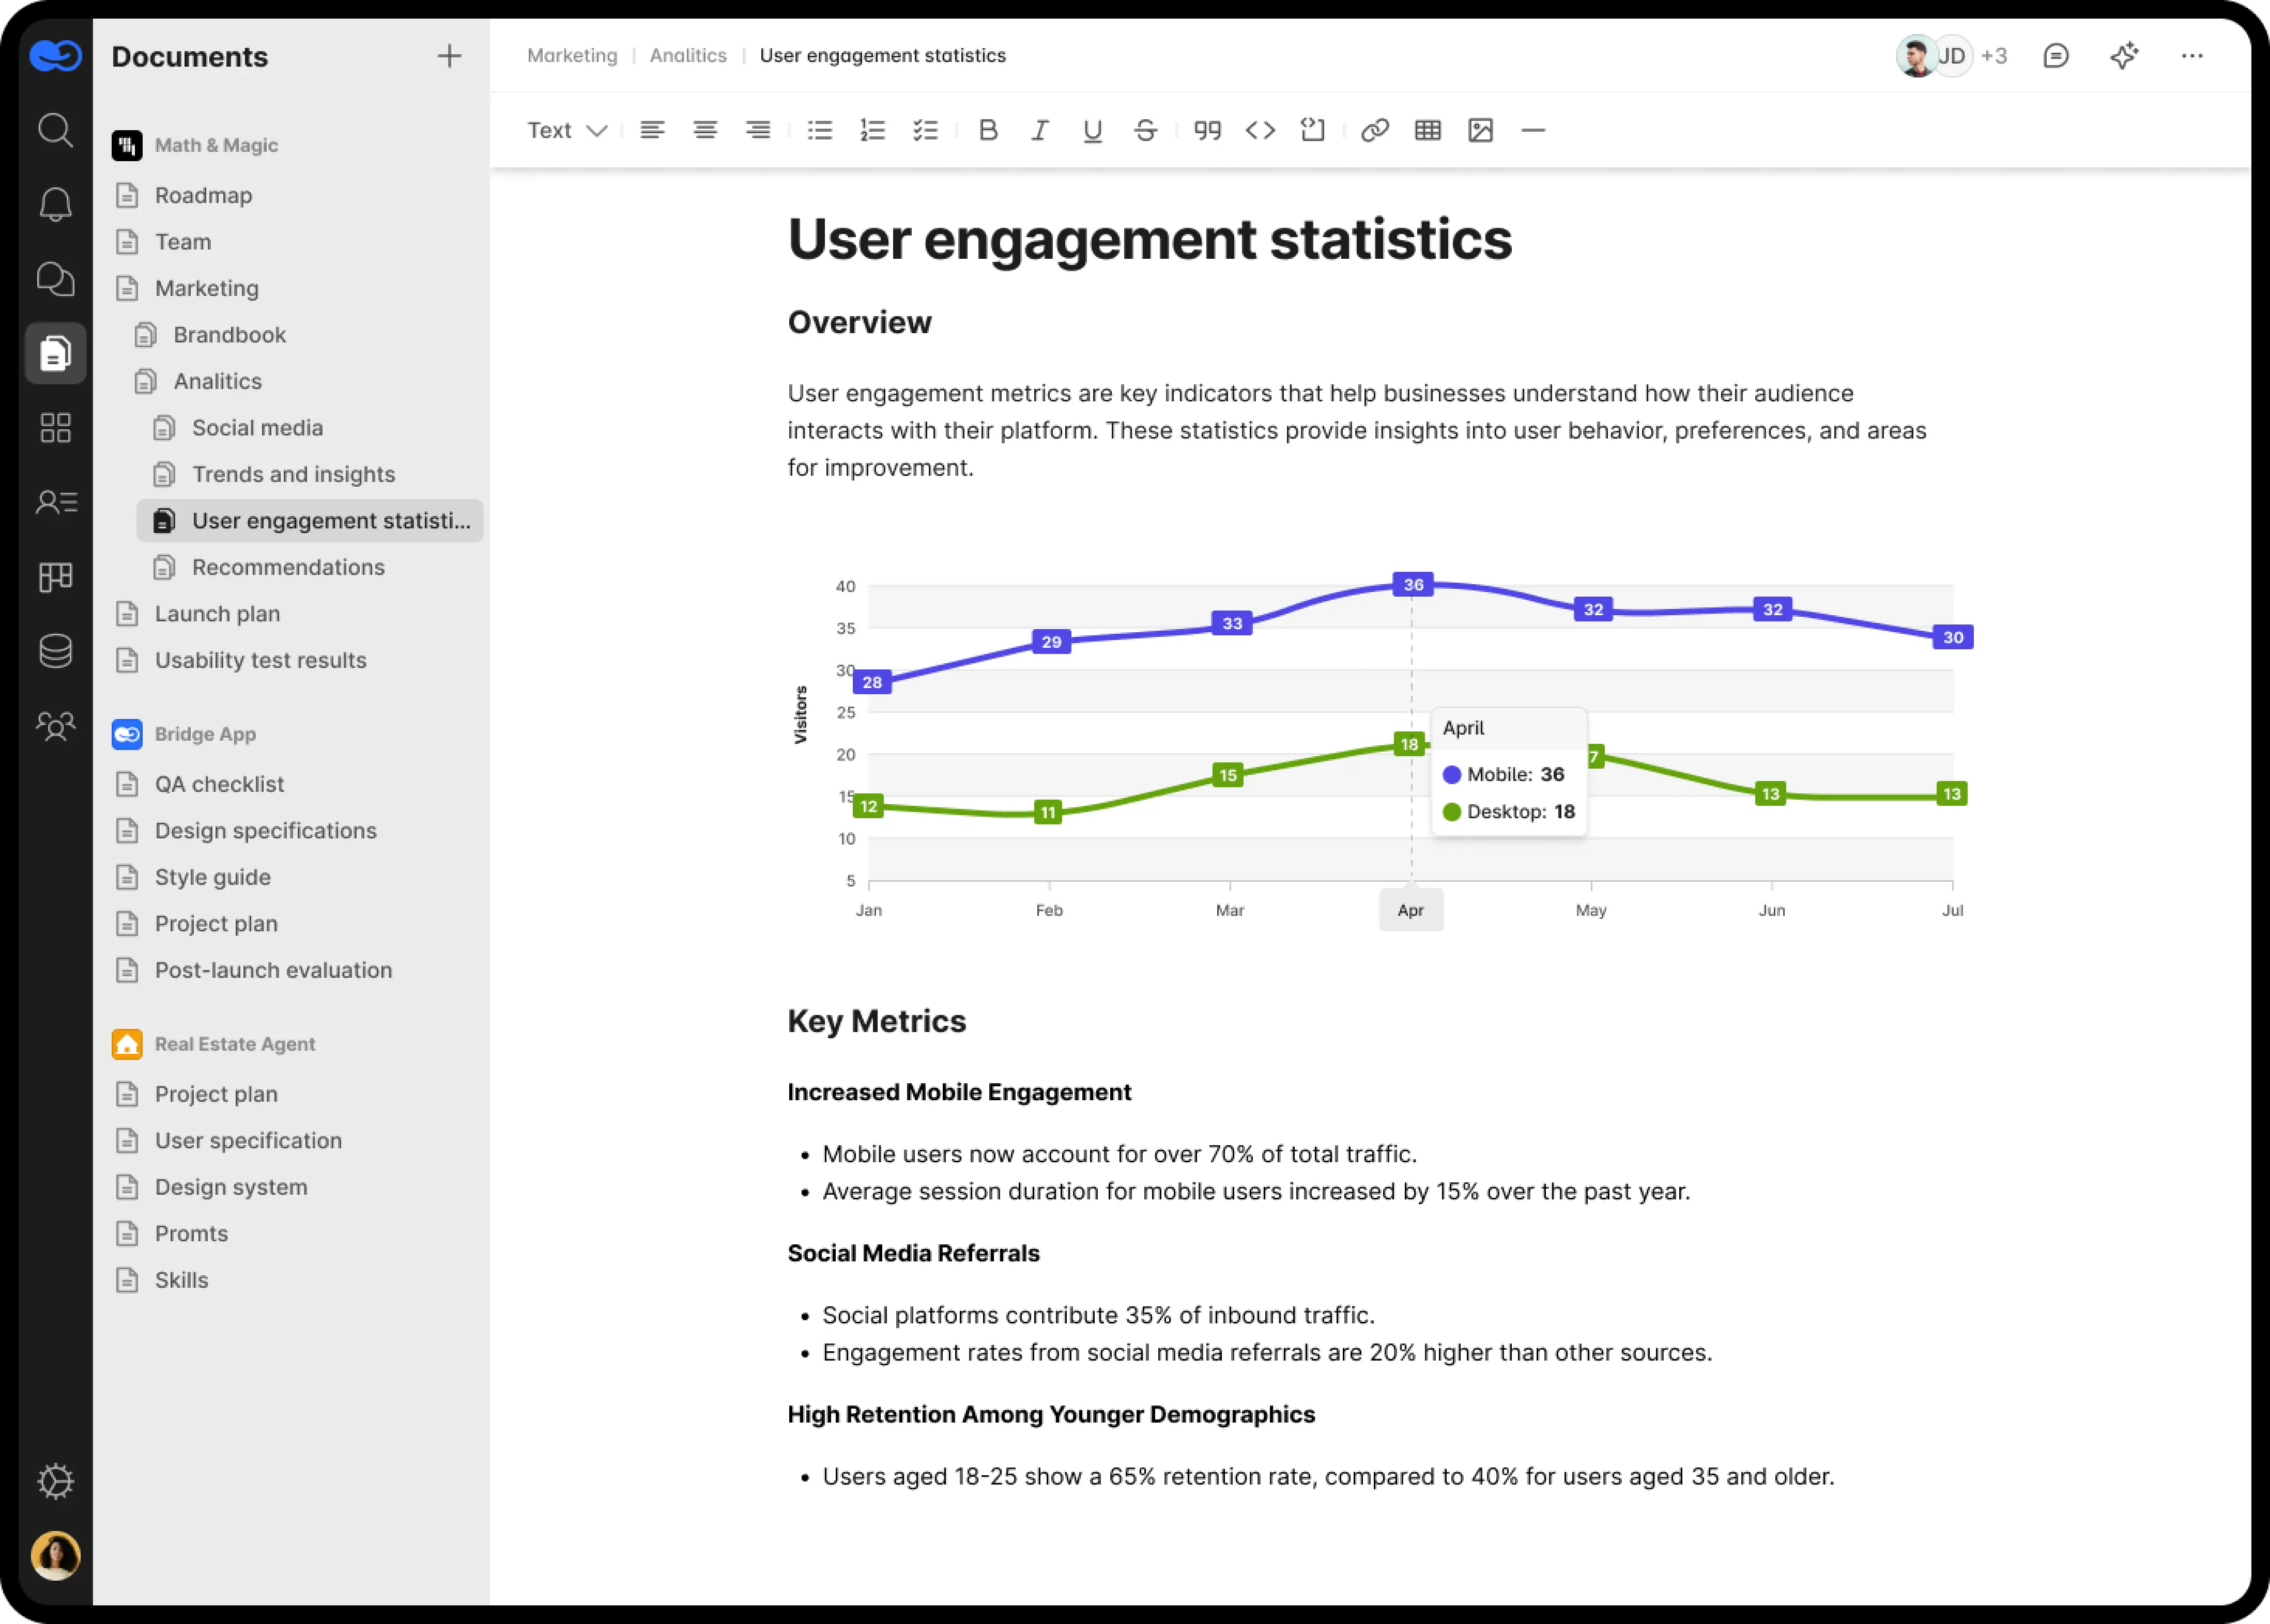The height and width of the screenshot is (1624, 2270).
Task: Open the Text style dropdown
Action: click(x=567, y=130)
